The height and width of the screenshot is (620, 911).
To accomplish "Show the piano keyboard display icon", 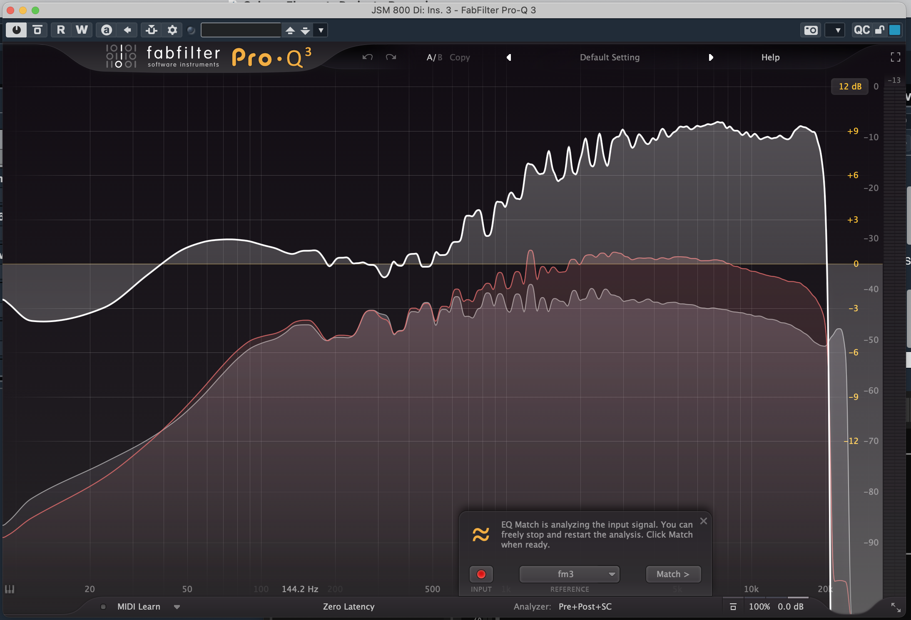I will pyautogui.click(x=10, y=589).
